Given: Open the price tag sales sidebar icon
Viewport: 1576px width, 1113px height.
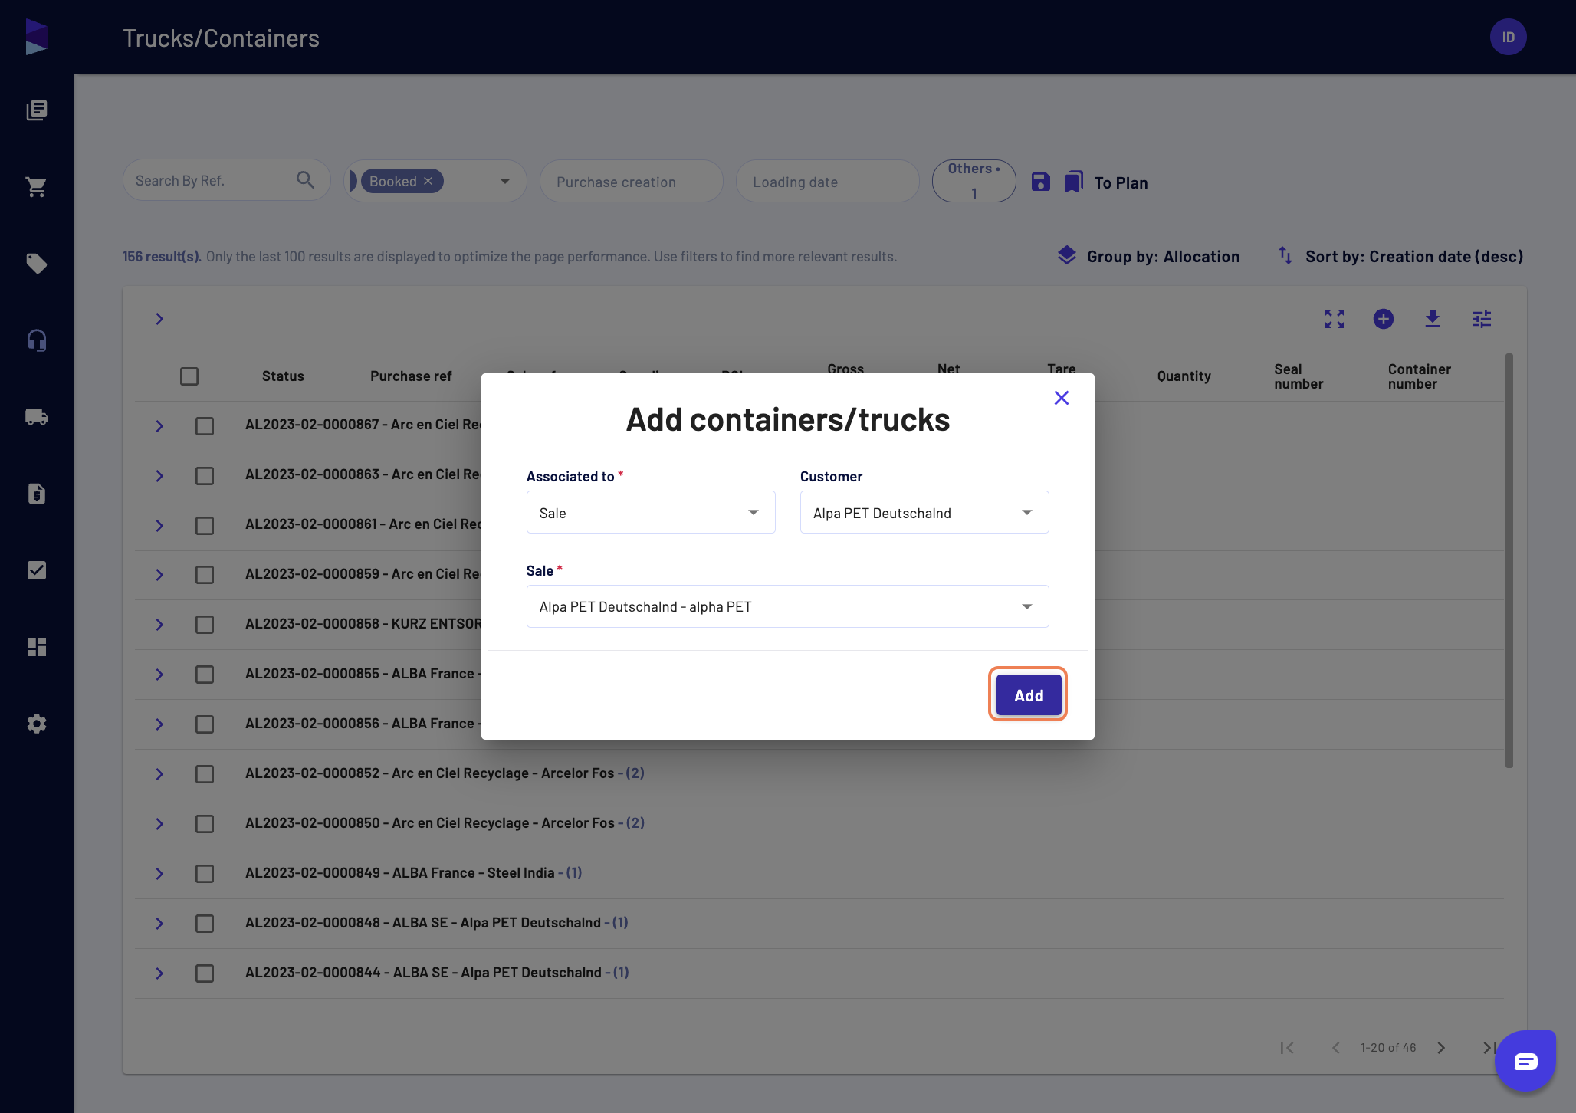Looking at the screenshot, I should coord(37,264).
